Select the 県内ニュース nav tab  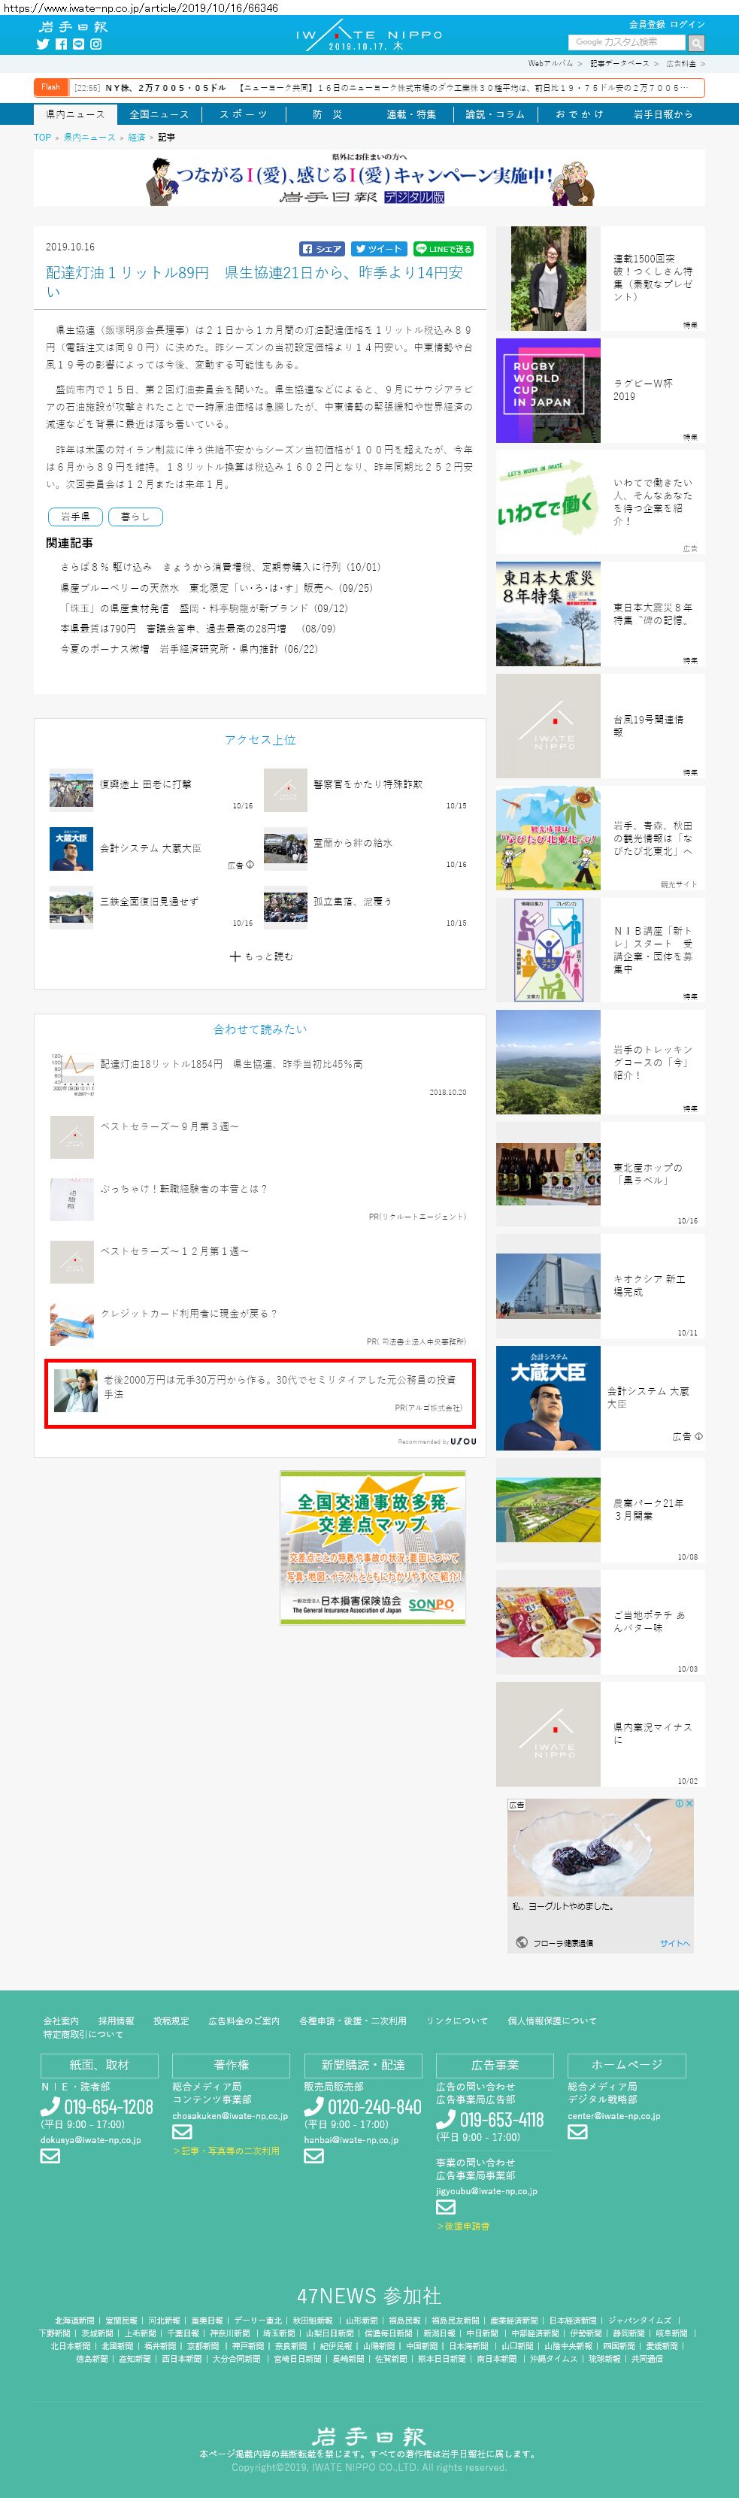coord(74,114)
